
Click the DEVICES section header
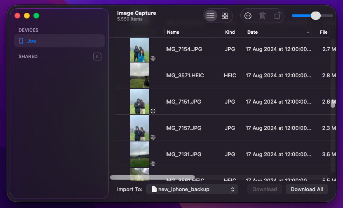coord(28,30)
